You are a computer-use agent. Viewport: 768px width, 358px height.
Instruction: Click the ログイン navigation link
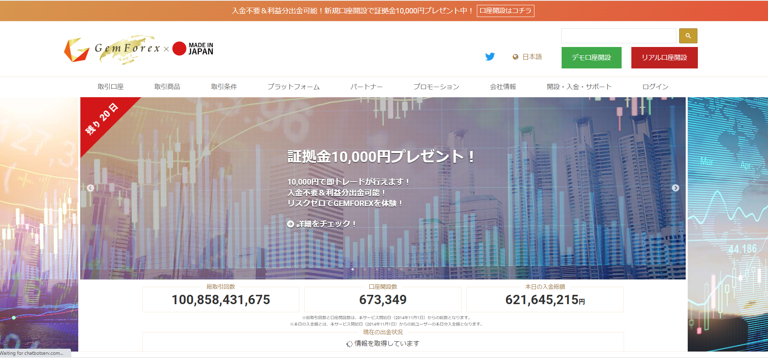tap(655, 87)
